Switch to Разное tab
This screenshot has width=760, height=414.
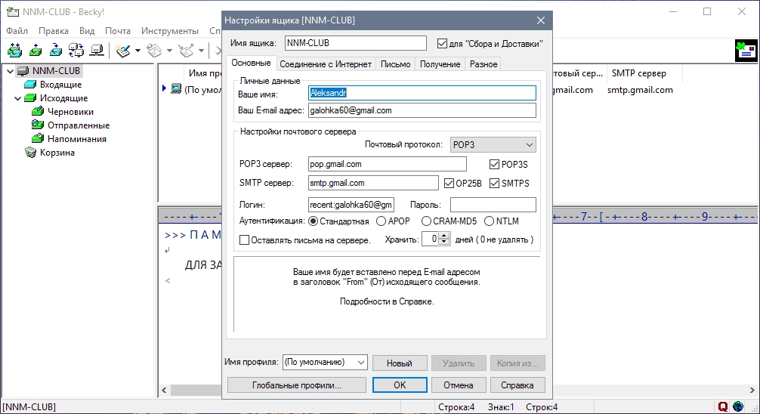point(483,64)
